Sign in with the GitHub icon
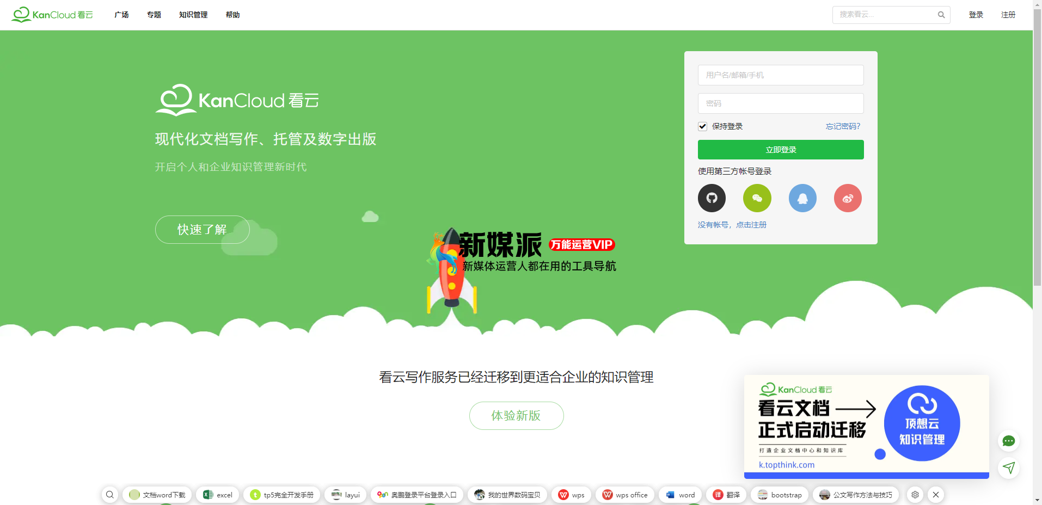 pyautogui.click(x=712, y=198)
